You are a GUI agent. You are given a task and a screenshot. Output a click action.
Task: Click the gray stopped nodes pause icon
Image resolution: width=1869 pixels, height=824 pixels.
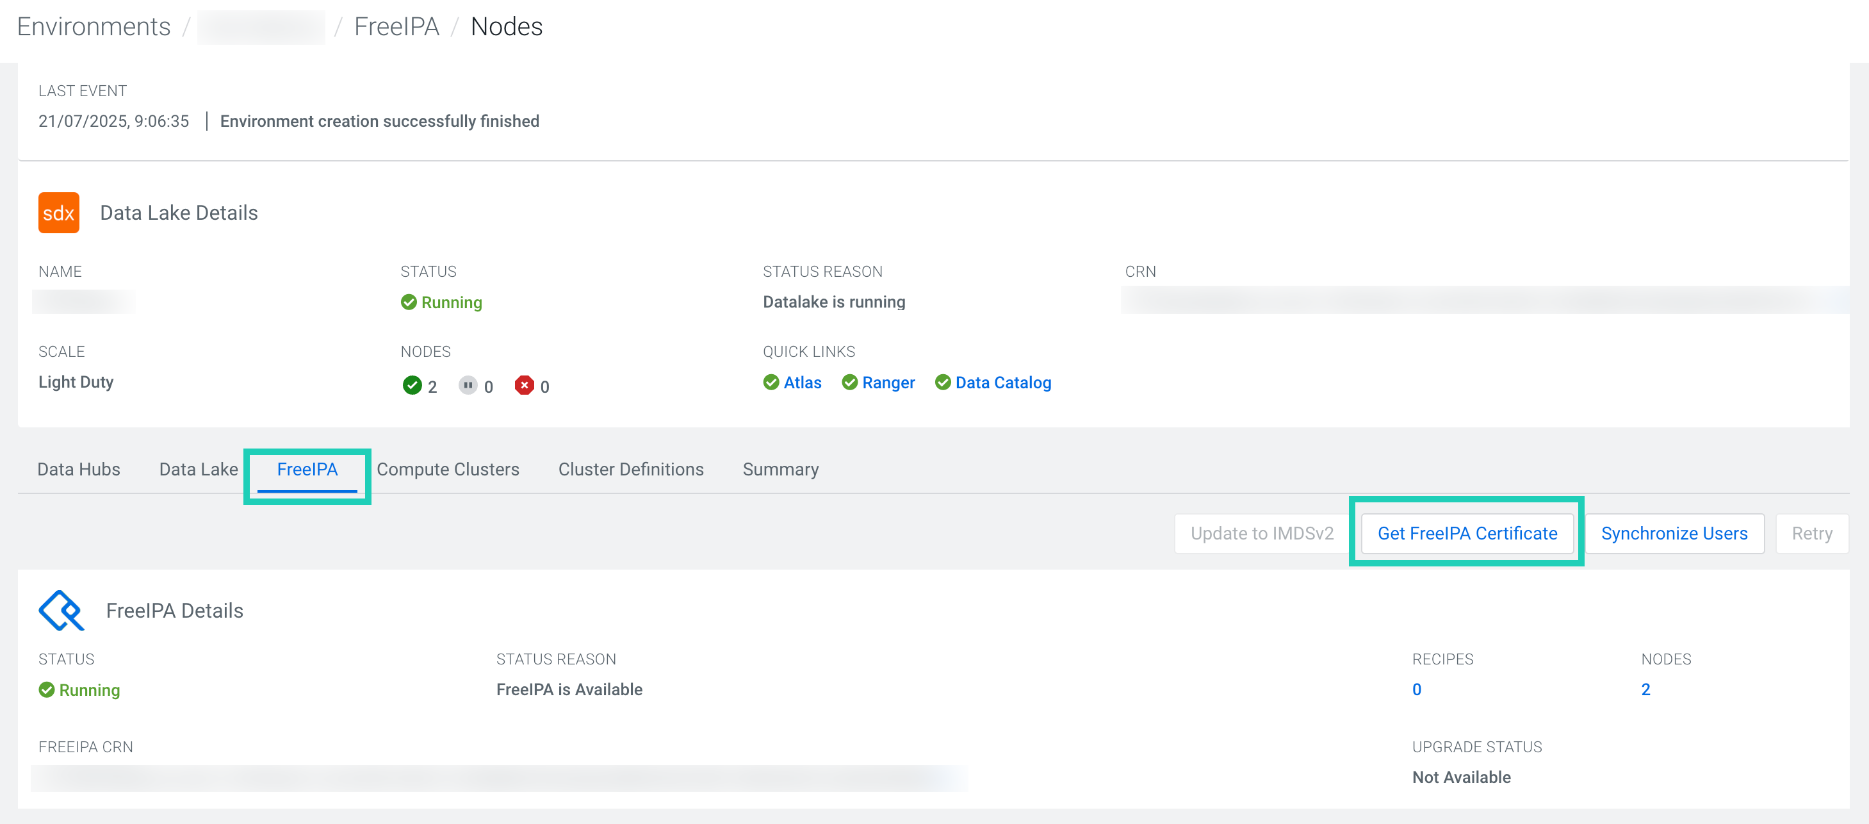coord(468,386)
